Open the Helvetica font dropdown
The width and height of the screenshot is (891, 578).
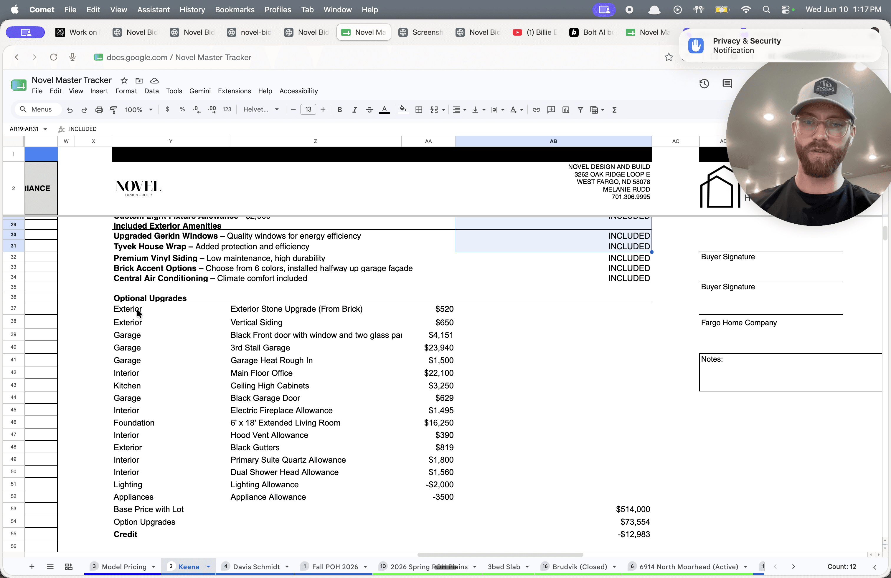tap(261, 109)
